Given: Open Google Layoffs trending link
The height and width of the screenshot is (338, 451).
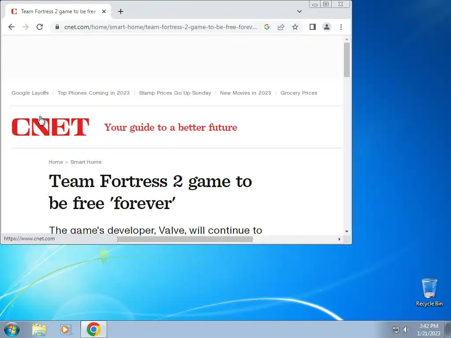Looking at the screenshot, I should pyautogui.click(x=30, y=93).
